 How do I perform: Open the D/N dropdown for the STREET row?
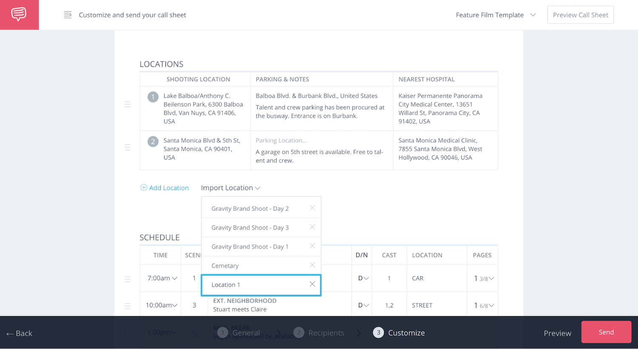[x=363, y=305]
